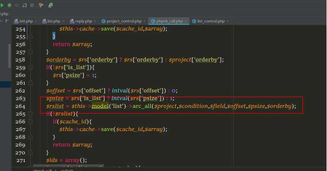Viewport: 327px width, 171px height.
Task: Click the class icon on project_control.php tab
Action: tap(103, 21)
